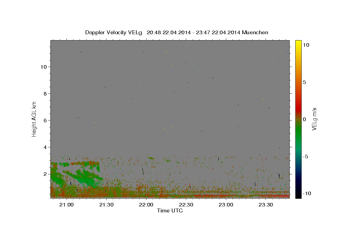The image size is (358, 238).
Task: Click the colorbar tick label '0'
Action: point(304,119)
